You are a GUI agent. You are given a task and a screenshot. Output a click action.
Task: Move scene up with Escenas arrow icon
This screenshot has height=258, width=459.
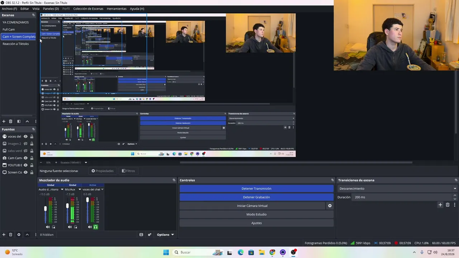tap(27, 121)
